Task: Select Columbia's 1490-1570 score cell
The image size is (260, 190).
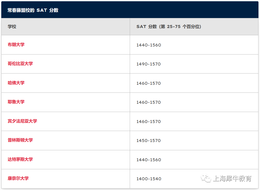Action: [194, 64]
